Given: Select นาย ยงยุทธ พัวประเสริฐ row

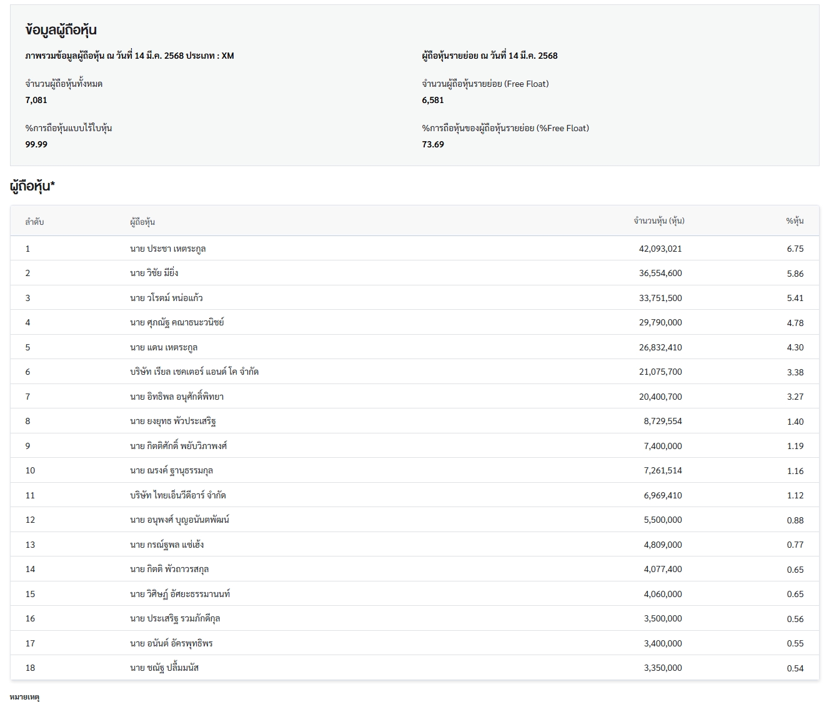Looking at the screenshot, I should pos(173,421).
